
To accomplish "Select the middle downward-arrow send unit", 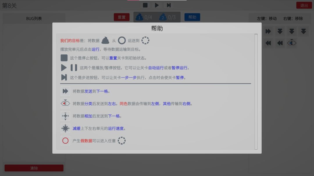I will pyautogui.click(x=292, y=31).
